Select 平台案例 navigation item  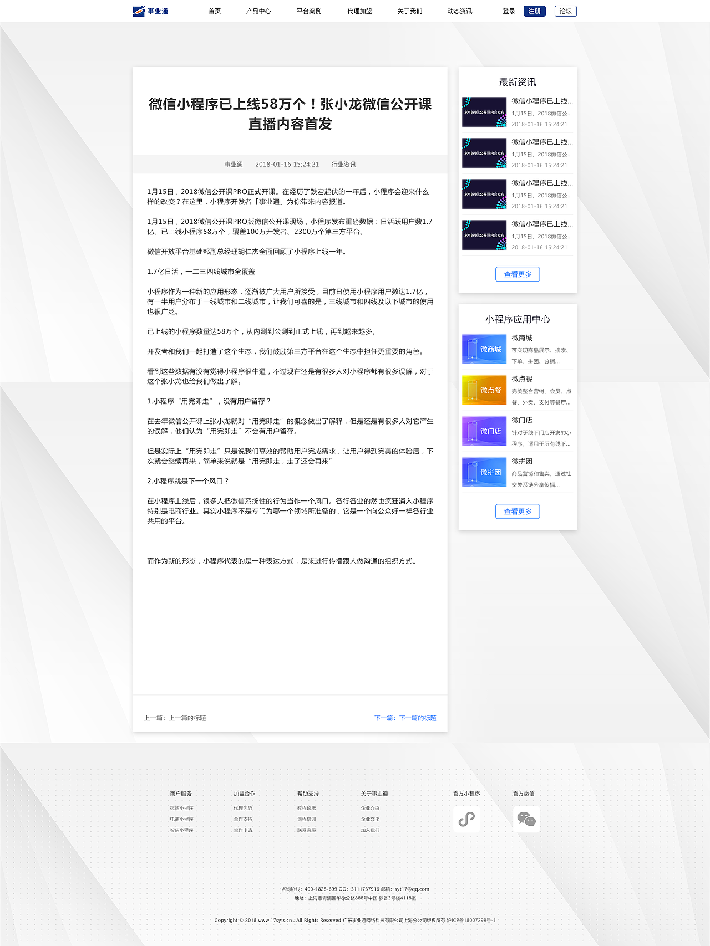click(309, 11)
